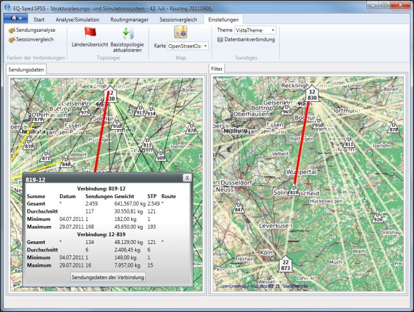Click depot marker D 839 on left map
This screenshot has width=414, height=312.
(x=29, y=144)
